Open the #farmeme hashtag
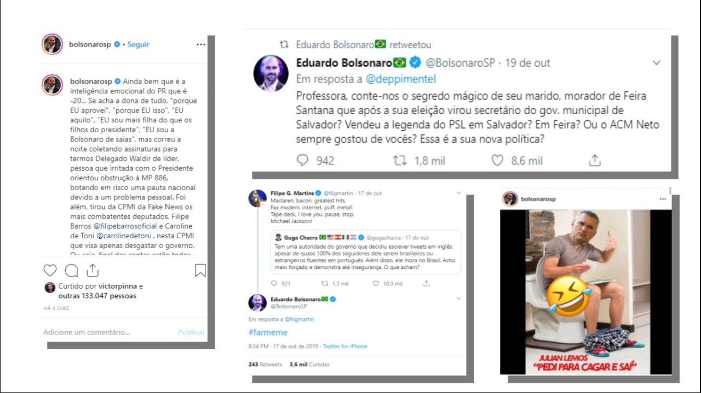 point(268,332)
